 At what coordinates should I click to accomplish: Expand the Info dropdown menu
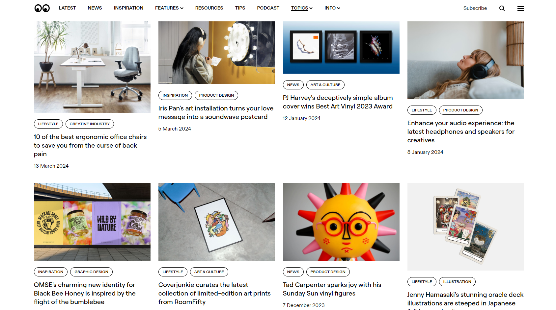(332, 8)
